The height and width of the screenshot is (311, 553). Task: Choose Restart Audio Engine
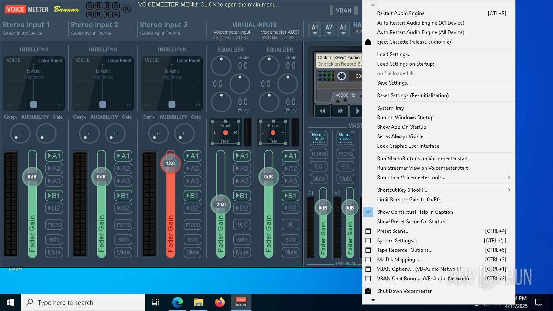(x=439, y=13)
